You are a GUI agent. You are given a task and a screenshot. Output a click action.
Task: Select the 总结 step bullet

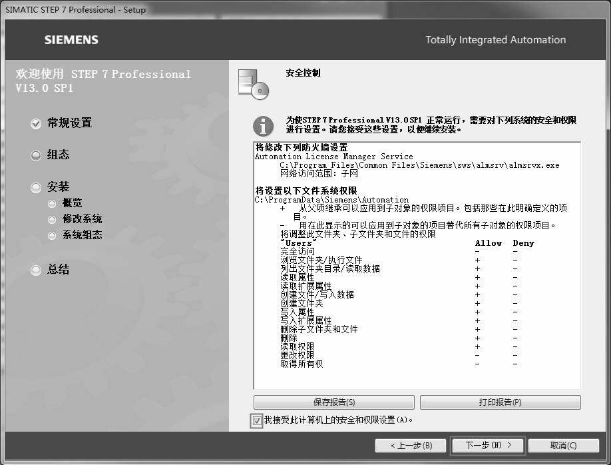pos(36,270)
